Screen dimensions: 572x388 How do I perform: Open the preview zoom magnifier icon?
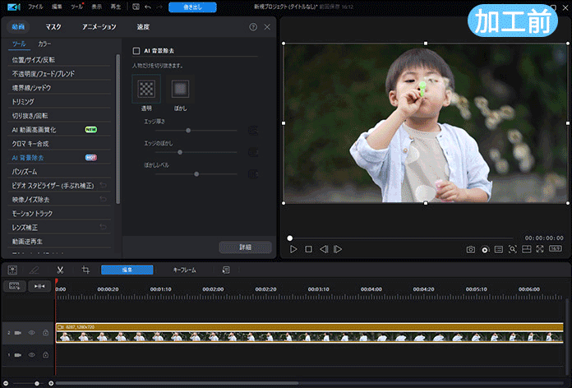[x=512, y=249]
